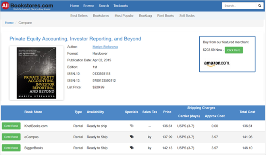This screenshot has width=266, height=155.
Task: Open the book title link
Action: tap(75, 39)
